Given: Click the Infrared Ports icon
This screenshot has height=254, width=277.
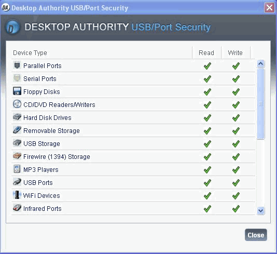Looking at the screenshot, I should [x=17, y=208].
